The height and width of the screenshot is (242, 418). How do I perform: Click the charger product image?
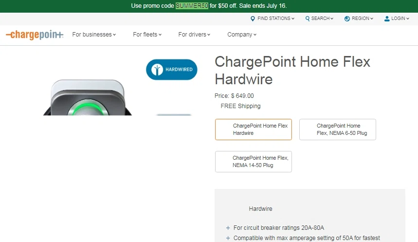[88, 97]
